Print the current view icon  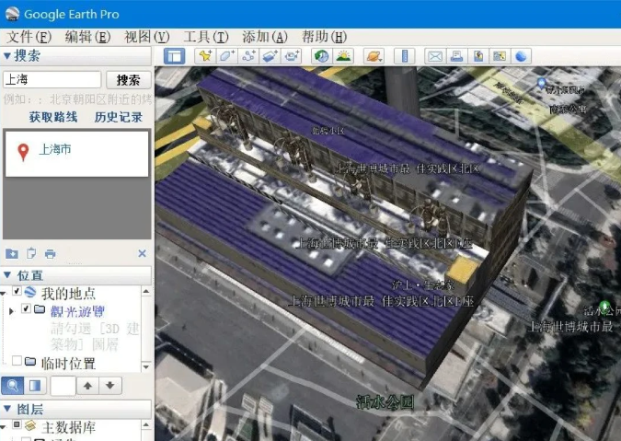tap(456, 56)
